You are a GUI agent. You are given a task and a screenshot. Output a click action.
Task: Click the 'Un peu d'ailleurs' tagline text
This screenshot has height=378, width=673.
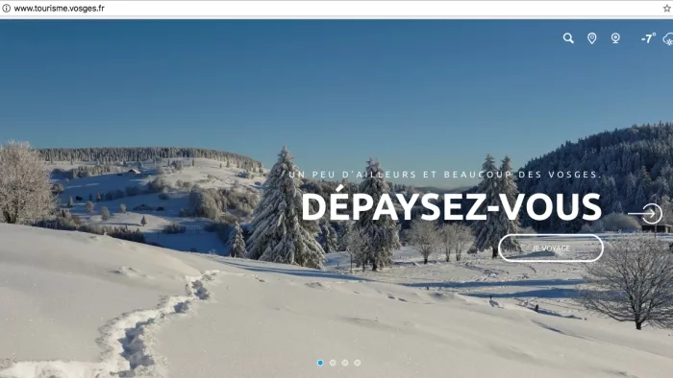[445, 175]
